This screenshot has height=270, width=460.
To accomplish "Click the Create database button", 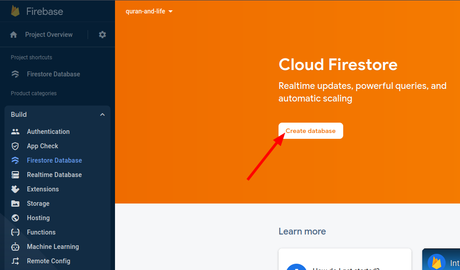I will point(311,131).
